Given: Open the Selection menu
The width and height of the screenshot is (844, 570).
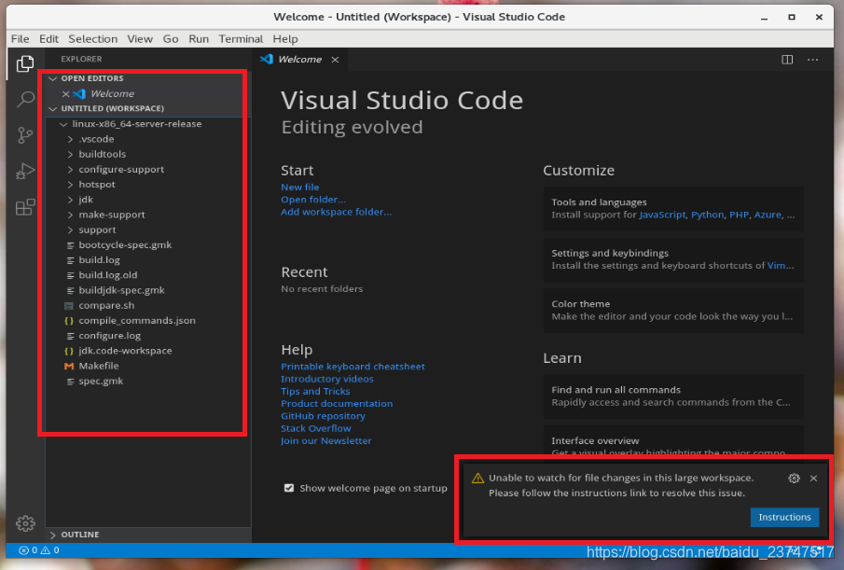Looking at the screenshot, I should pyautogui.click(x=92, y=39).
